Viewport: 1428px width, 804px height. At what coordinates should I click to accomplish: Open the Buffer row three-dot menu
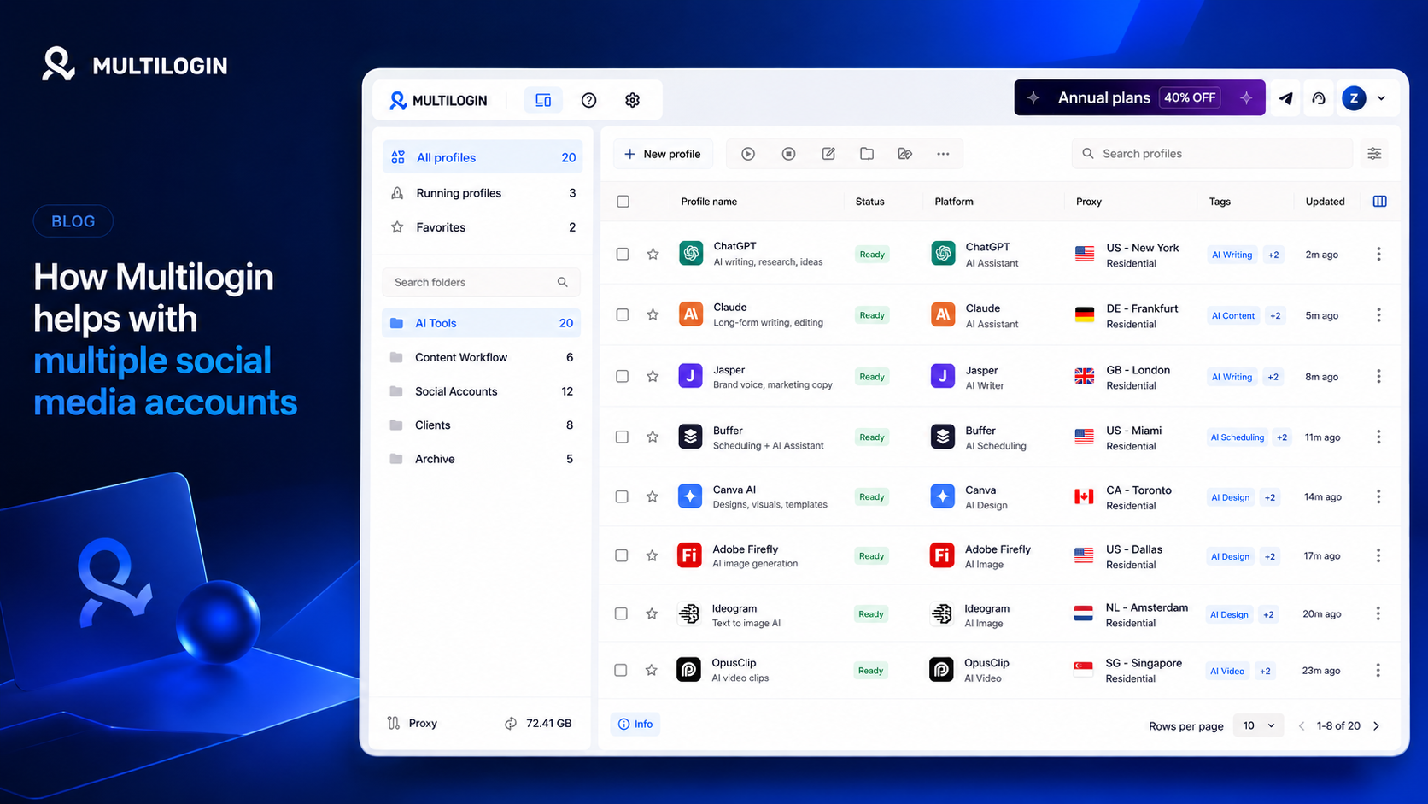coord(1378,437)
